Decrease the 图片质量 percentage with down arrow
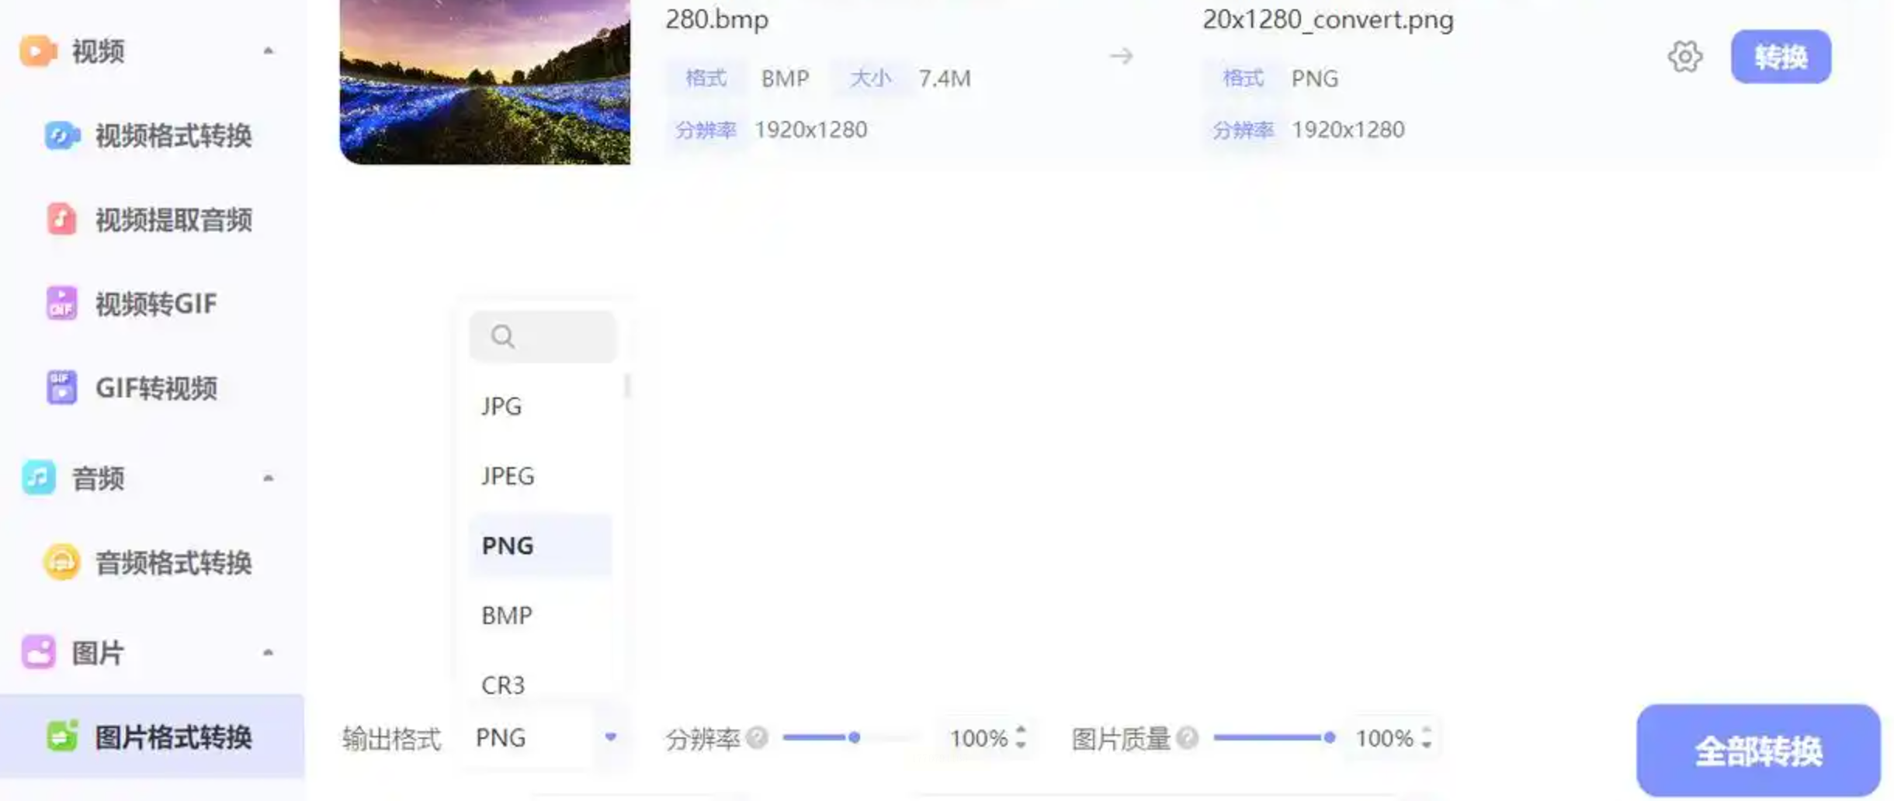The image size is (1894, 801). tap(1427, 744)
